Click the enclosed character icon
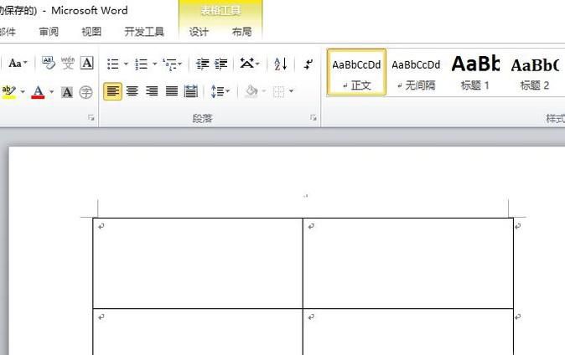 coord(86,92)
